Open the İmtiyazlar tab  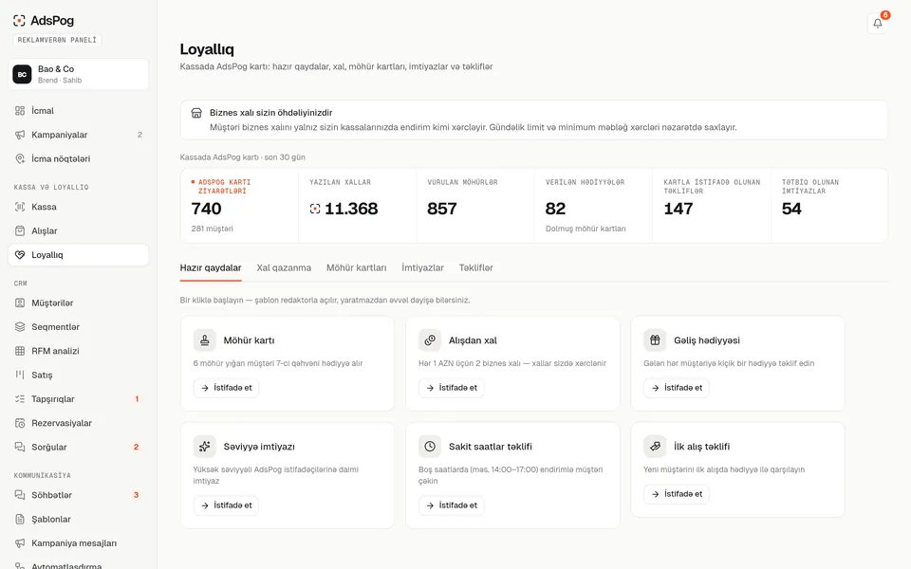click(x=422, y=267)
